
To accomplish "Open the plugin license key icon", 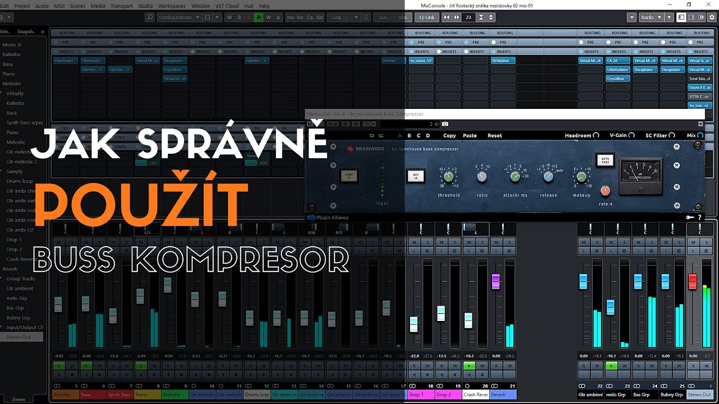I will click(689, 217).
